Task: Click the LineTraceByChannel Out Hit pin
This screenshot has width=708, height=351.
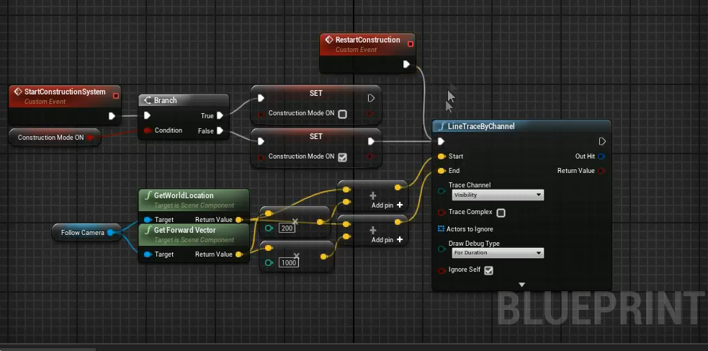Action: click(601, 156)
